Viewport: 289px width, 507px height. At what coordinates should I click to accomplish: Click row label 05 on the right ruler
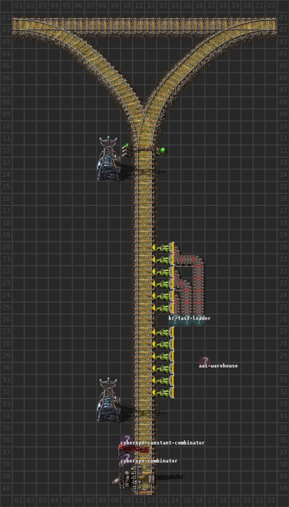[283, 66]
